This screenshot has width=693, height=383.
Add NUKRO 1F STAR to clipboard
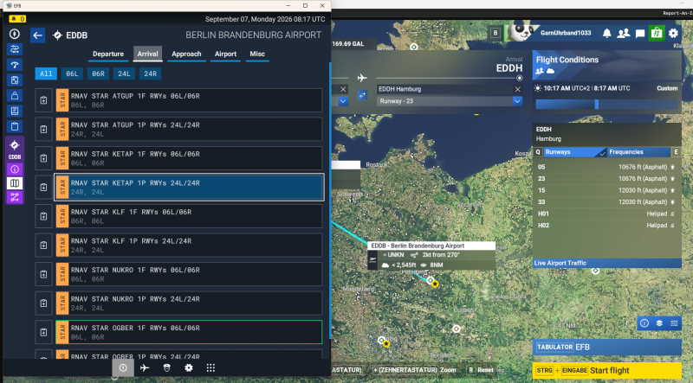(44, 274)
